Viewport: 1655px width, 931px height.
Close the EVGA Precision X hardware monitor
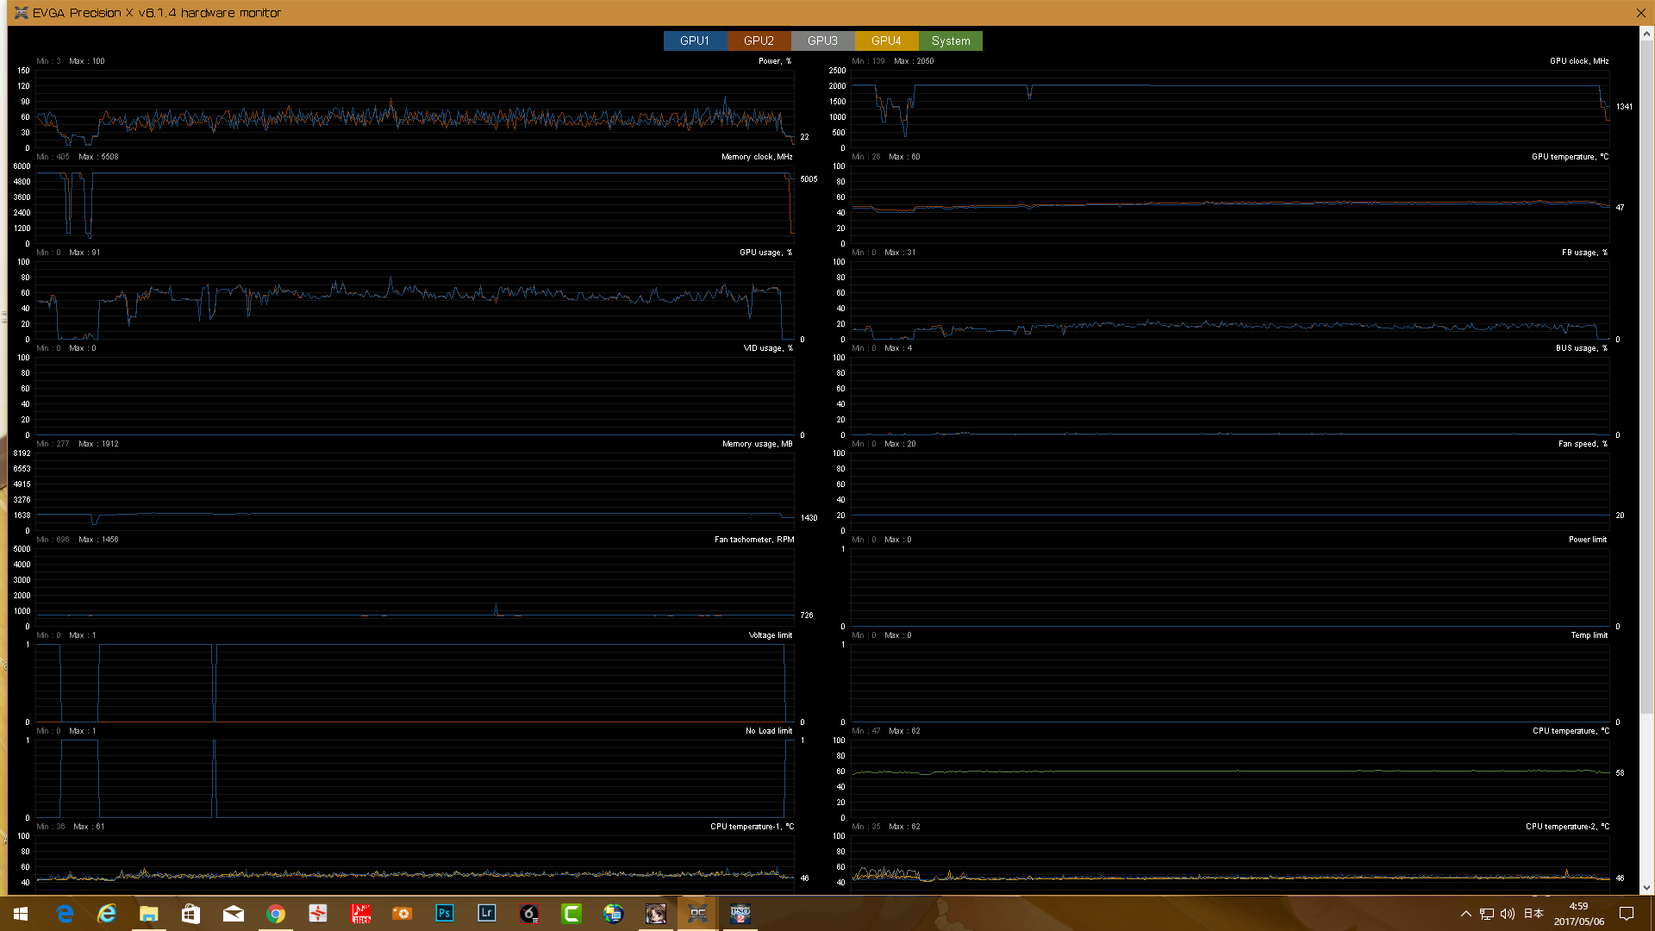[x=1640, y=13]
